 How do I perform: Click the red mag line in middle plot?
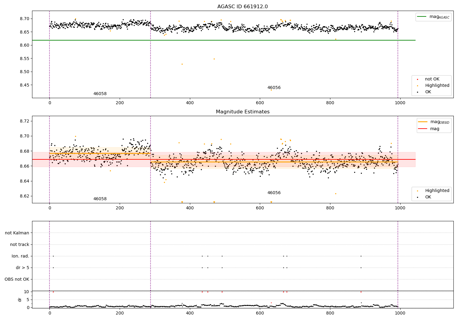(x=224, y=159)
